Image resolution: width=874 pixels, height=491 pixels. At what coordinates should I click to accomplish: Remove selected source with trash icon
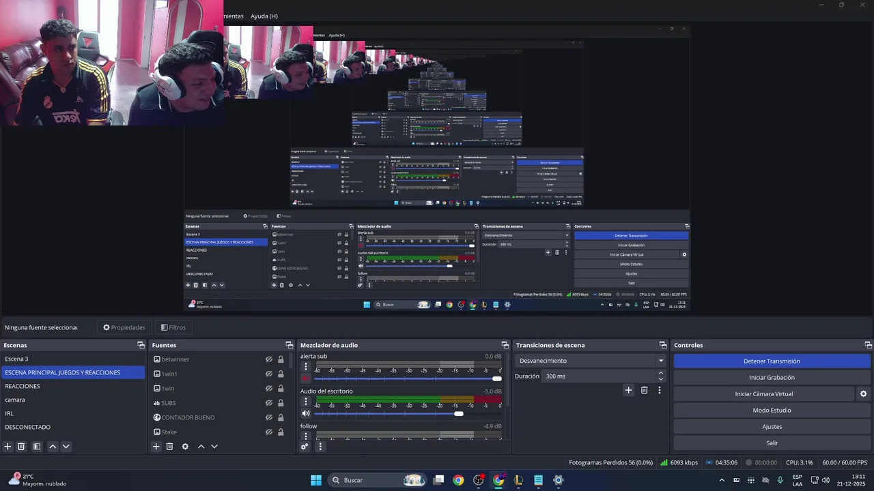click(x=170, y=447)
